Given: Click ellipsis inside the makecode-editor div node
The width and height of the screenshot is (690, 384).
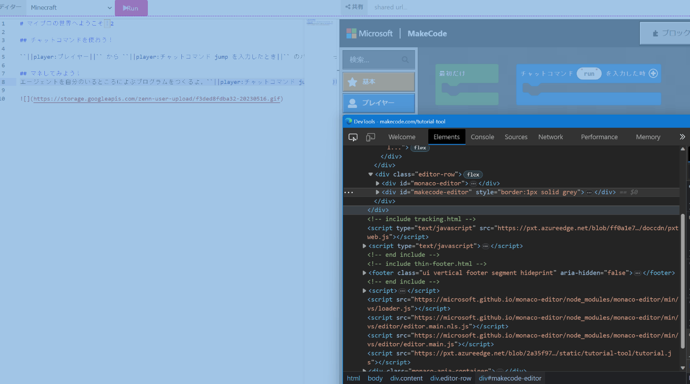Looking at the screenshot, I should point(589,192).
